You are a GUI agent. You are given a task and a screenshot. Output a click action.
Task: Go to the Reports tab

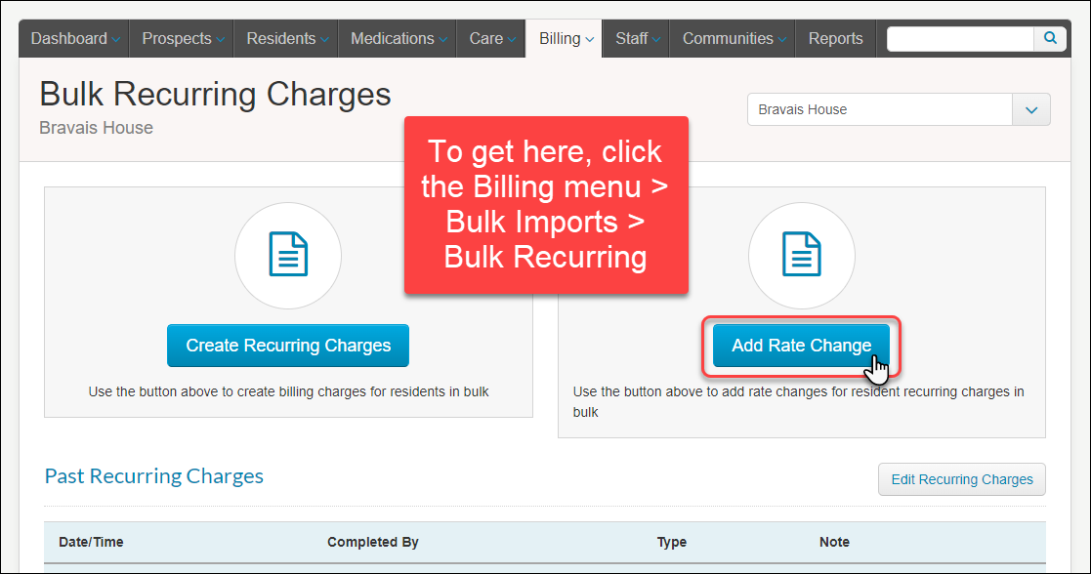[835, 39]
